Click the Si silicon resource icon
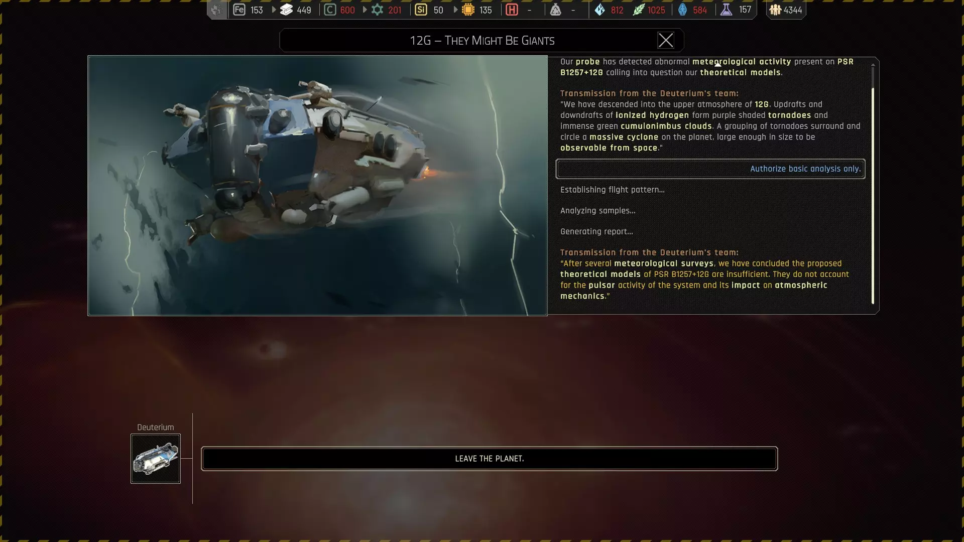Viewport: 964px width, 542px height. click(421, 10)
